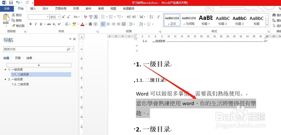The height and width of the screenshot is (135, 281).
Task: Click the increase indent icon
Action: (134, 17)
